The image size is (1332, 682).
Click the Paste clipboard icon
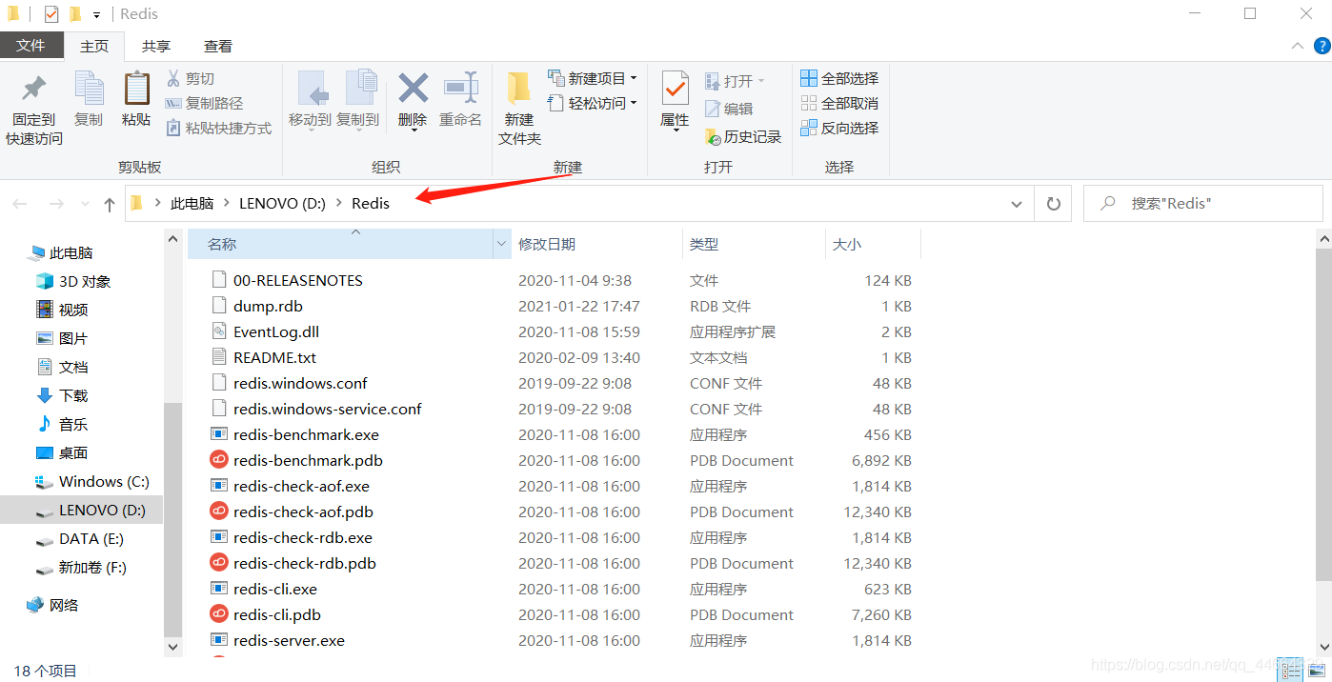click(136, 90)
